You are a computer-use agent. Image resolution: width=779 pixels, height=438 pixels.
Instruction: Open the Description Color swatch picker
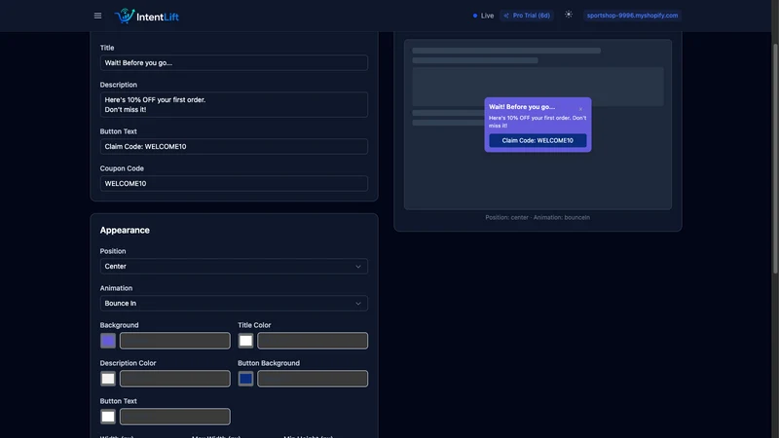pos(108,379)
